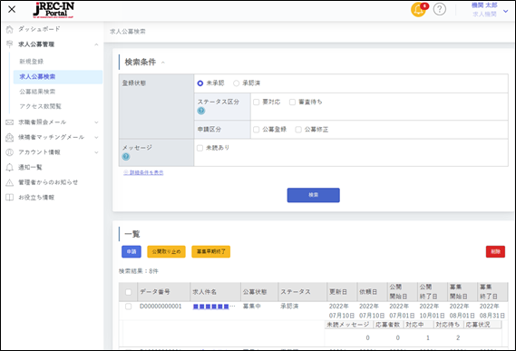
Task: Select 求人公募検索 in the sidebar
Action: pos(58,77)
